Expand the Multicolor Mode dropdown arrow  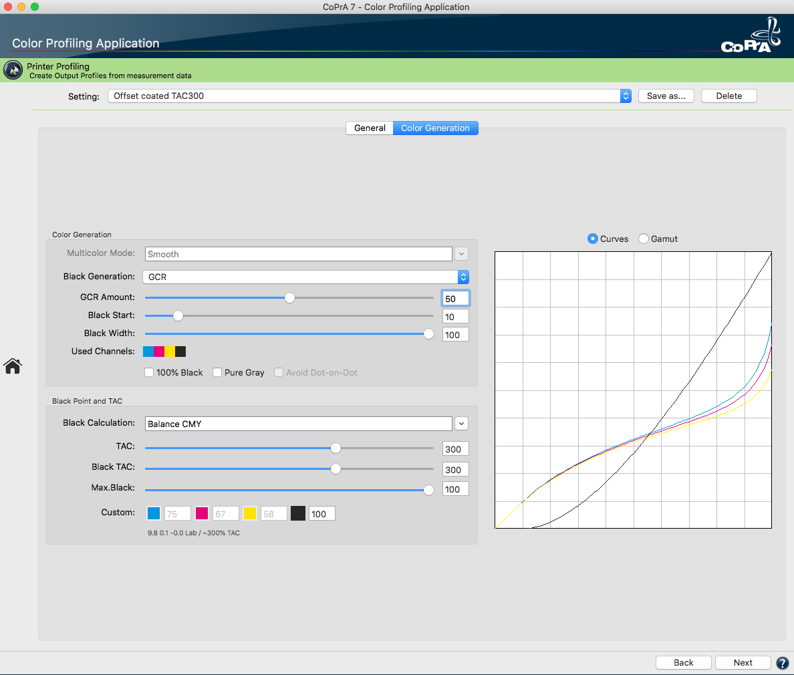[461, 254]
